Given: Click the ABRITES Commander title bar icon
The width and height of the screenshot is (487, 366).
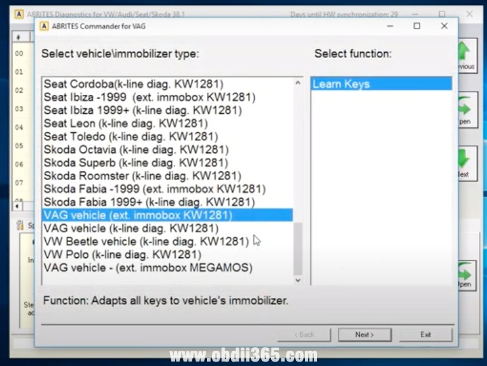Looking at the screenshot, I should [44, 26].
